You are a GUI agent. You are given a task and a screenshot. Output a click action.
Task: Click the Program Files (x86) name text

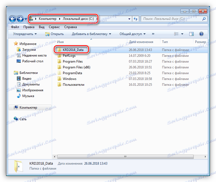[77, 67]
